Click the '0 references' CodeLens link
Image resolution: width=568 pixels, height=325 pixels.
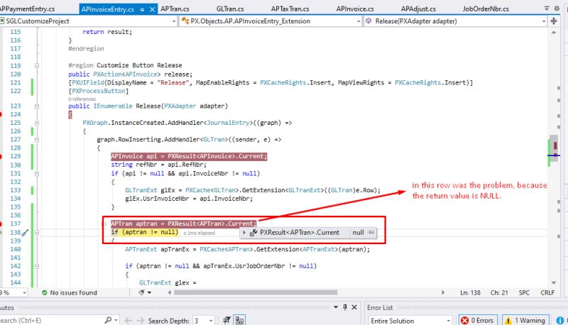pyautogui.click(x=82, y=99)
